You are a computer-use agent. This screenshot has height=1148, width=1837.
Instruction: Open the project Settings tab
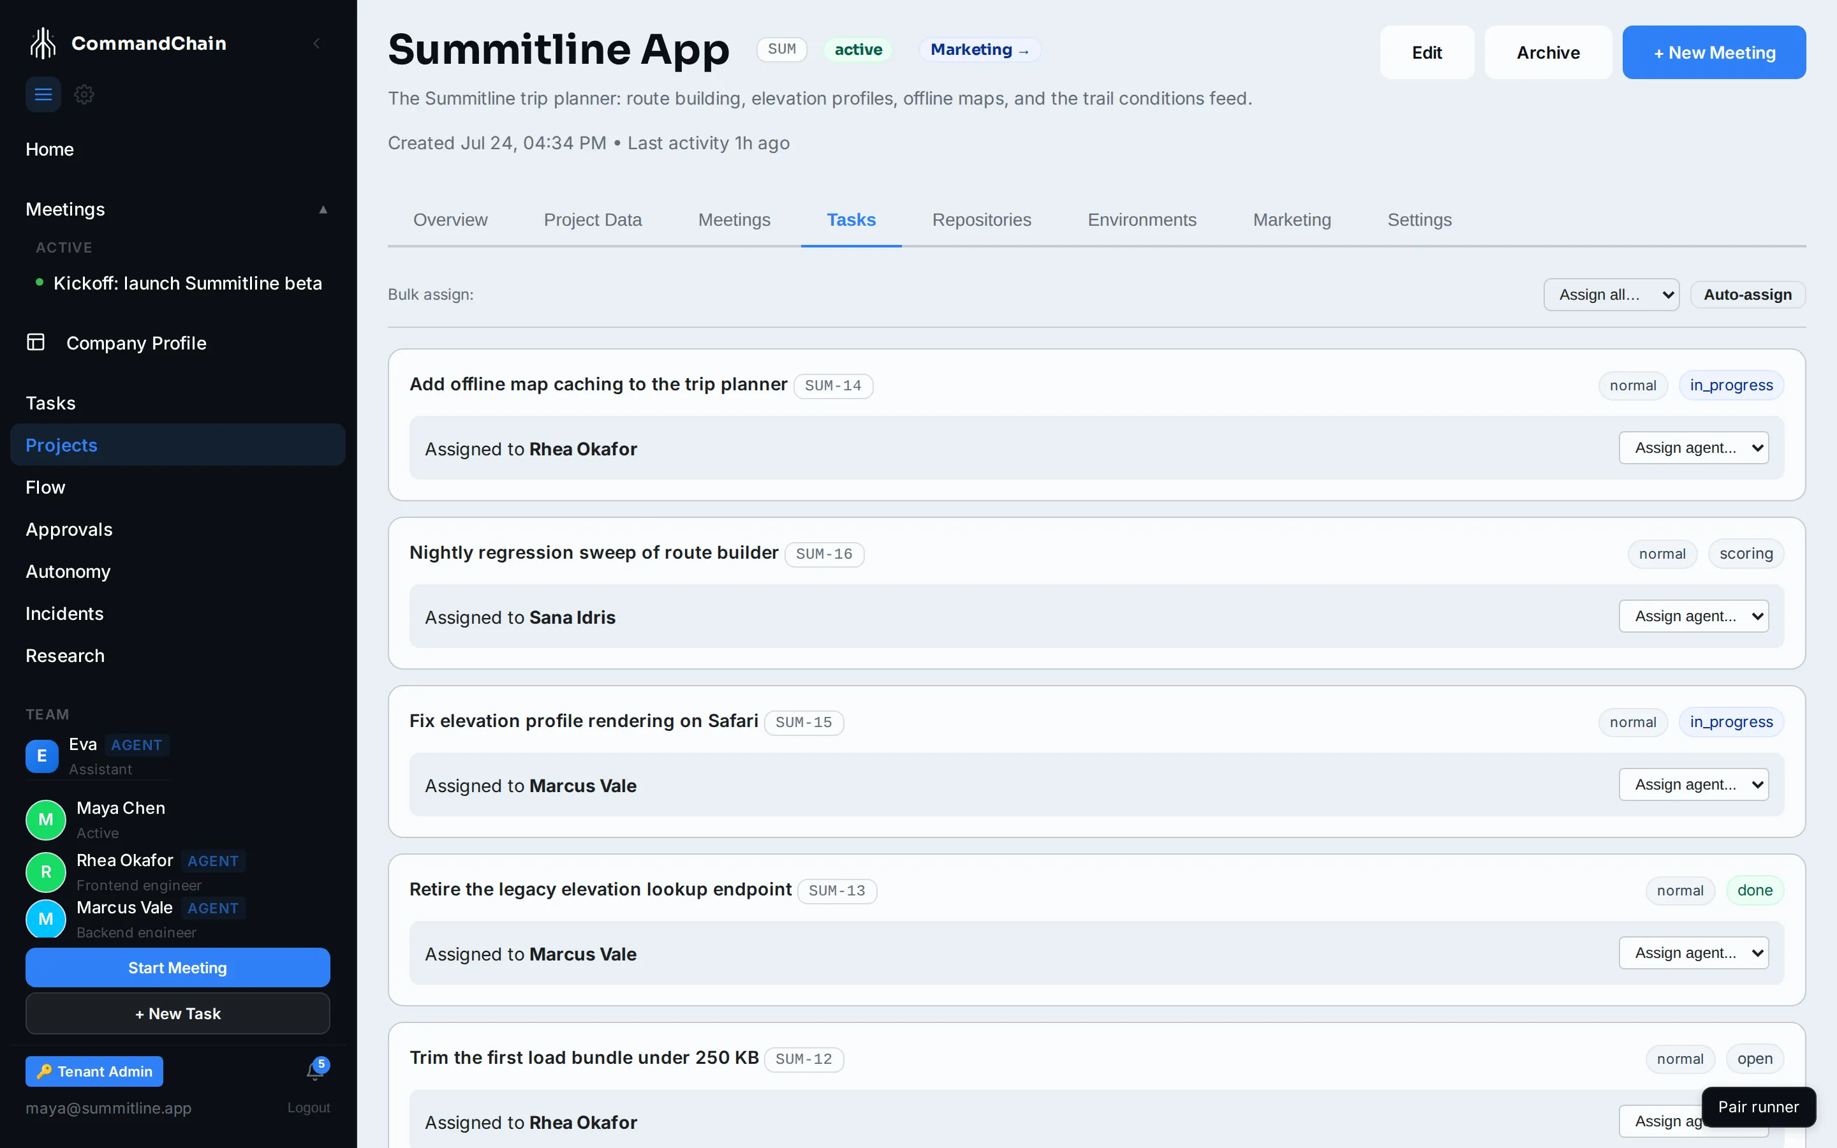(1419, 220)
